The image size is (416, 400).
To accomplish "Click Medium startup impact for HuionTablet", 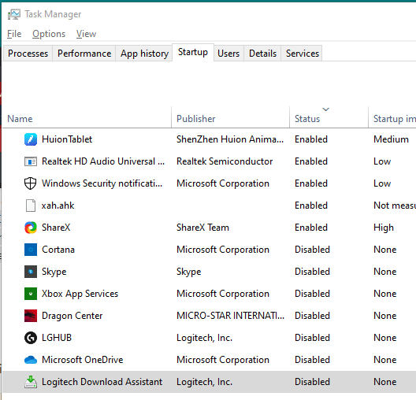I will (x=391, y=139).
